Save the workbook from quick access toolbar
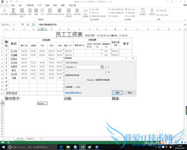 point(7,1)
